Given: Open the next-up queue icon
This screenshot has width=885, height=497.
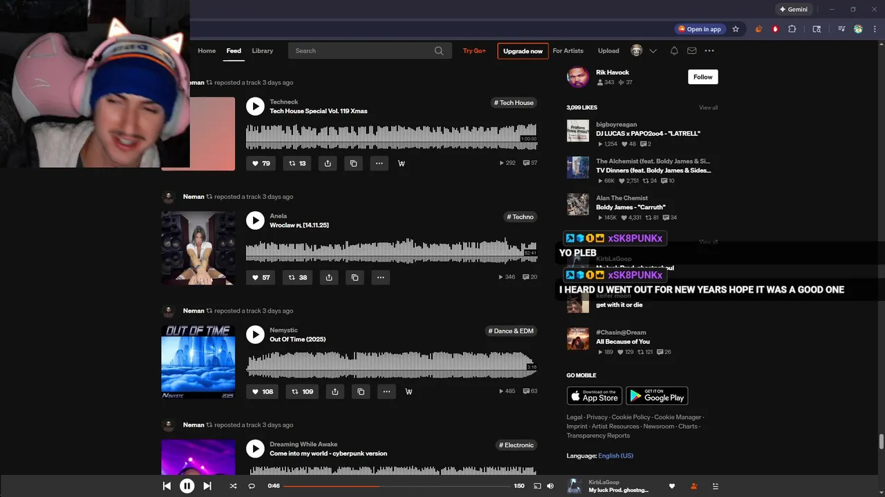Looking at the screenshot, I should click(x=716, y=486).
